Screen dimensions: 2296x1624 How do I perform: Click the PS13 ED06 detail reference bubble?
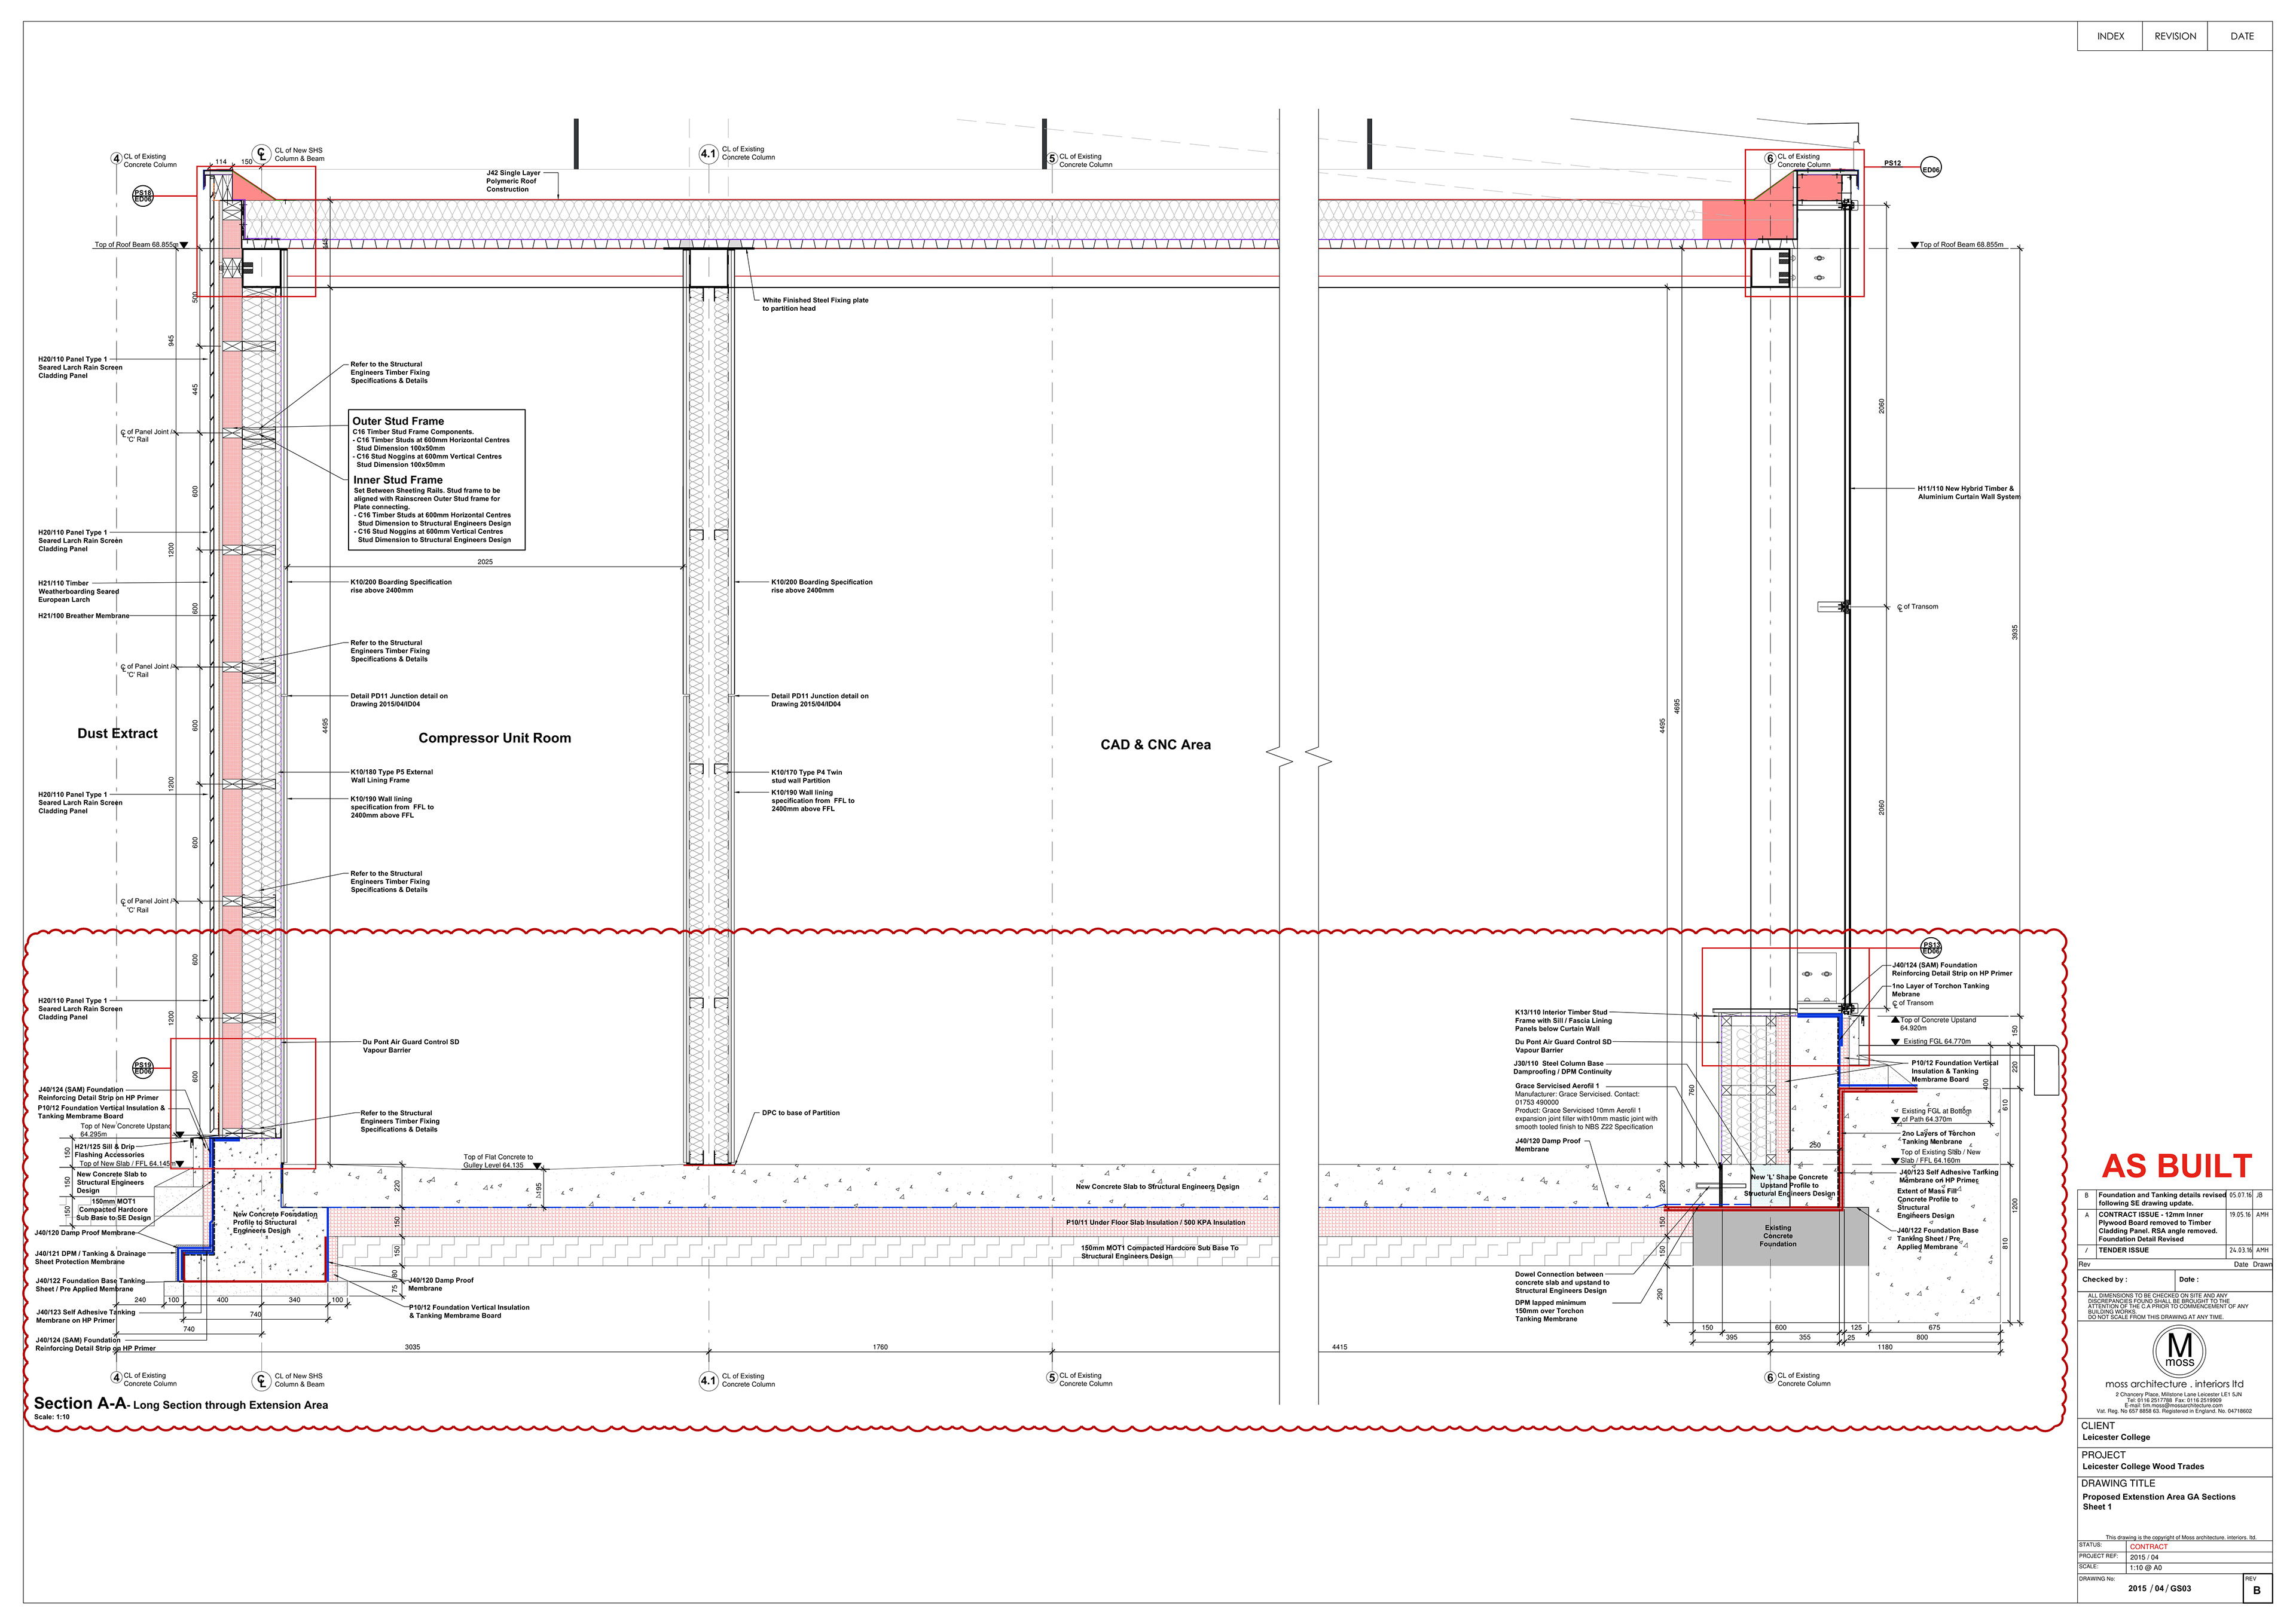click(1930, 947)
